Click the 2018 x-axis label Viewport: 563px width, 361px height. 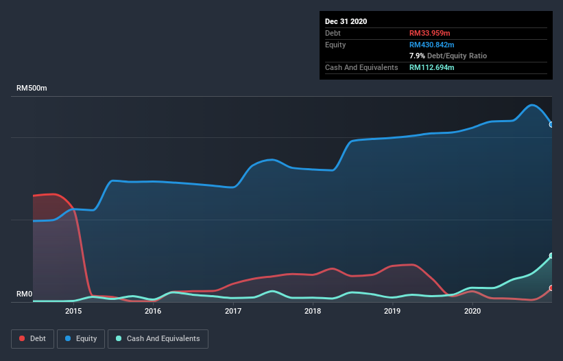313,311
